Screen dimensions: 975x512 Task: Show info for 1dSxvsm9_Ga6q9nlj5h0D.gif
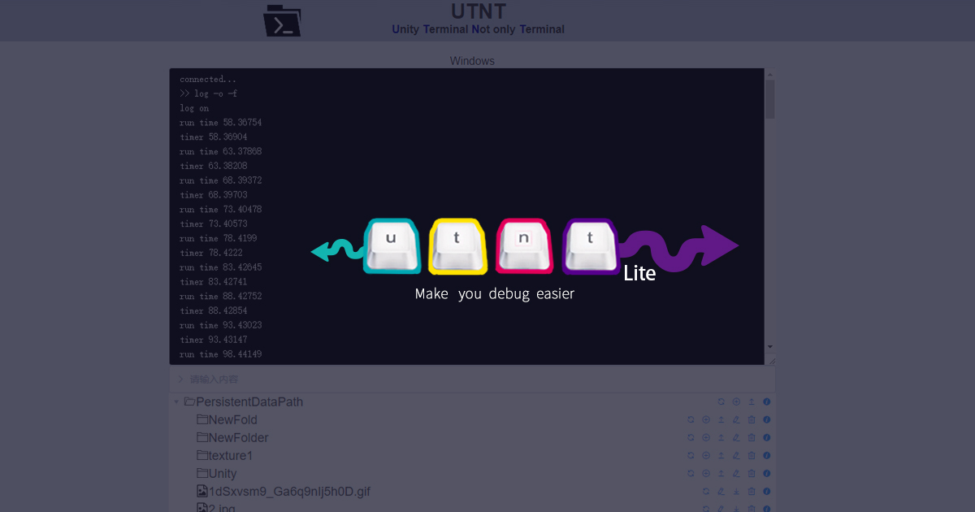[766, 491]
